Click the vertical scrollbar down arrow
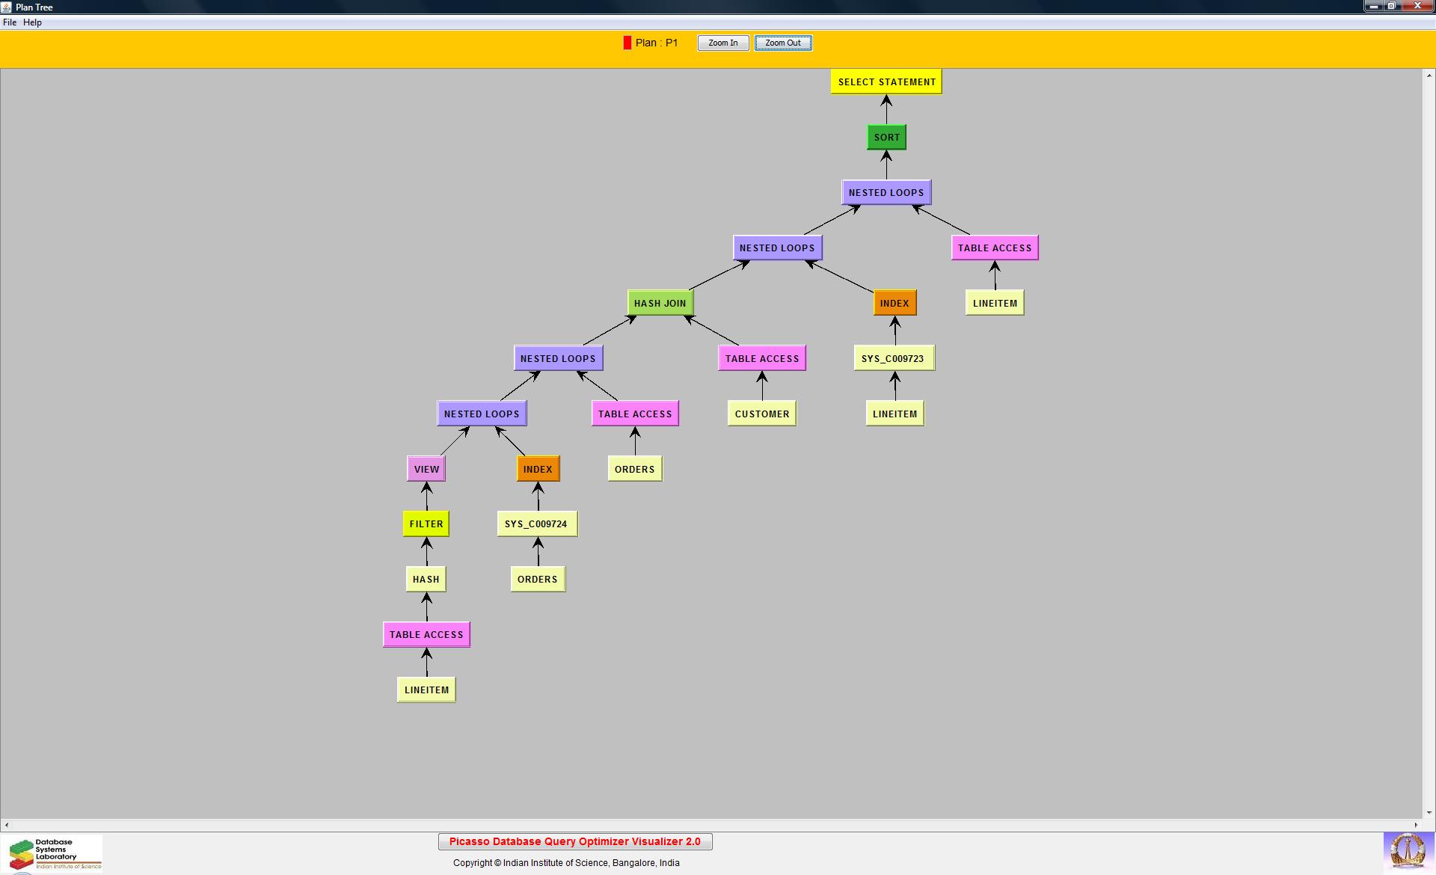 point(1429,813)
